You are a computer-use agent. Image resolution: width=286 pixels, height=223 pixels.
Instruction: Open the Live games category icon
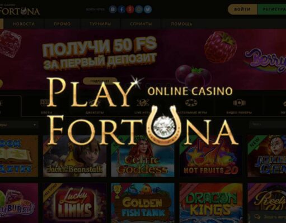pyautogui.click(x=143, y=103)
